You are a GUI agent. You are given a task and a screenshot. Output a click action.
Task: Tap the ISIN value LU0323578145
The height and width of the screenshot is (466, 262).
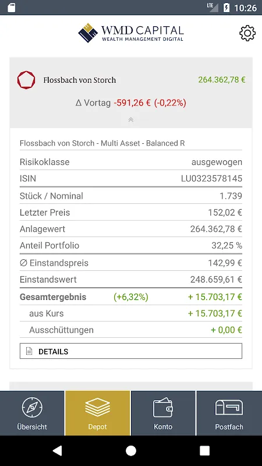[x=211, y=179]
